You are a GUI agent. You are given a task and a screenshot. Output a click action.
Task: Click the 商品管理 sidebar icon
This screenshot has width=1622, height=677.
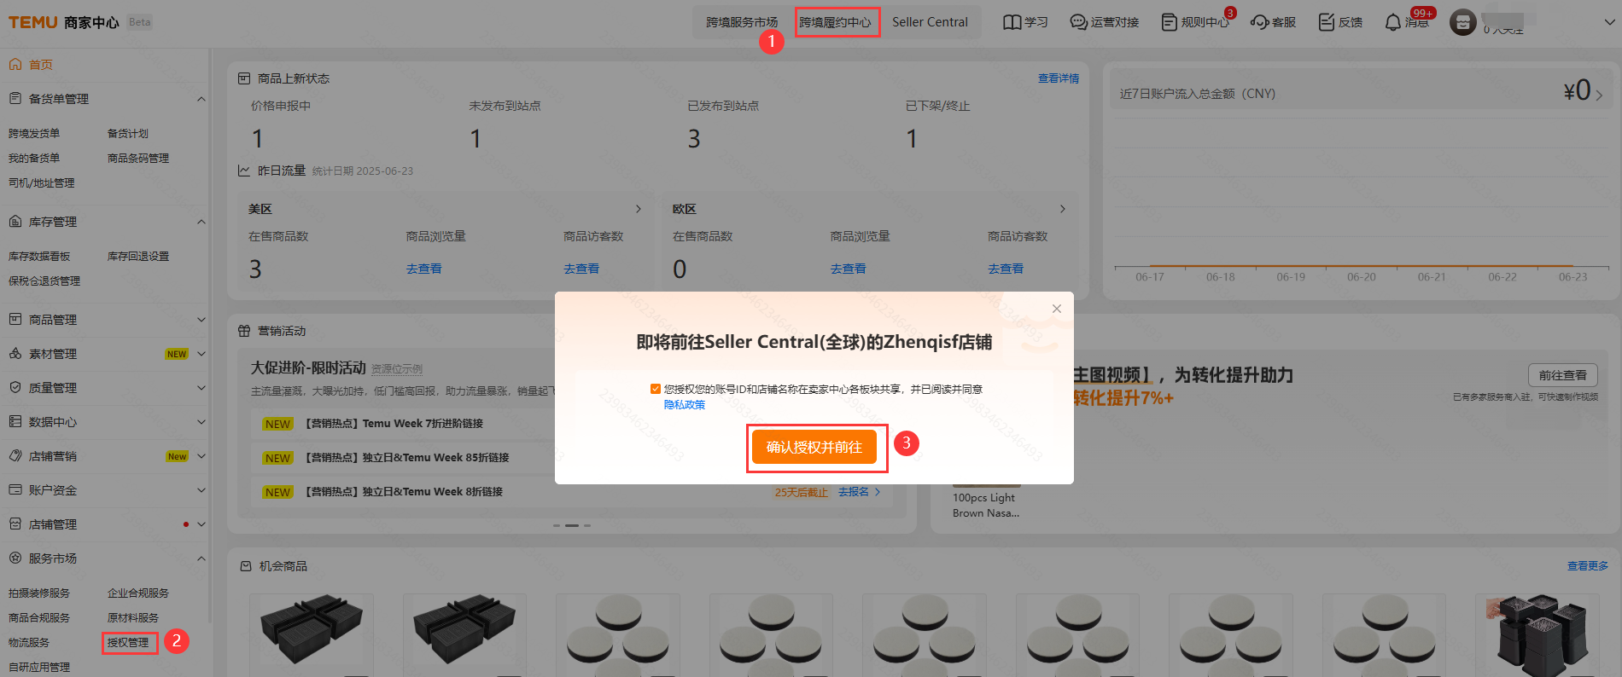pos(15,320)
